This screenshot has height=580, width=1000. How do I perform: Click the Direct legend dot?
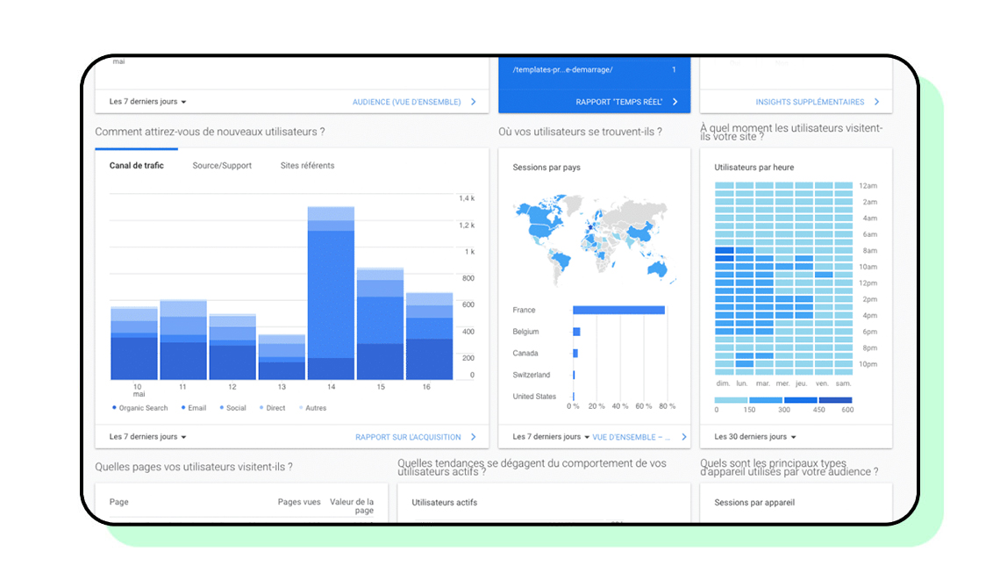(261, 408)
